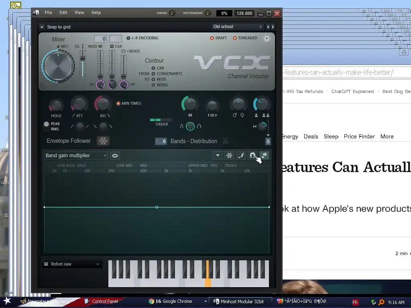Click the Envelope Follower freeze snowflake button
The height and width of the screenshot is (308, 411).
click(103, 141)
